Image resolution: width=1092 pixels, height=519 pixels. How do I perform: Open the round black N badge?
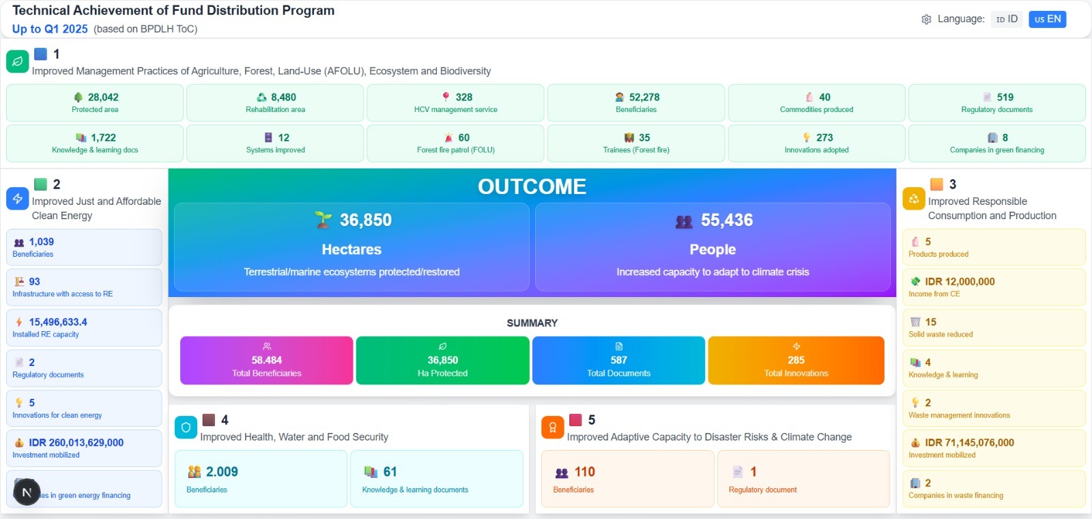27,492
